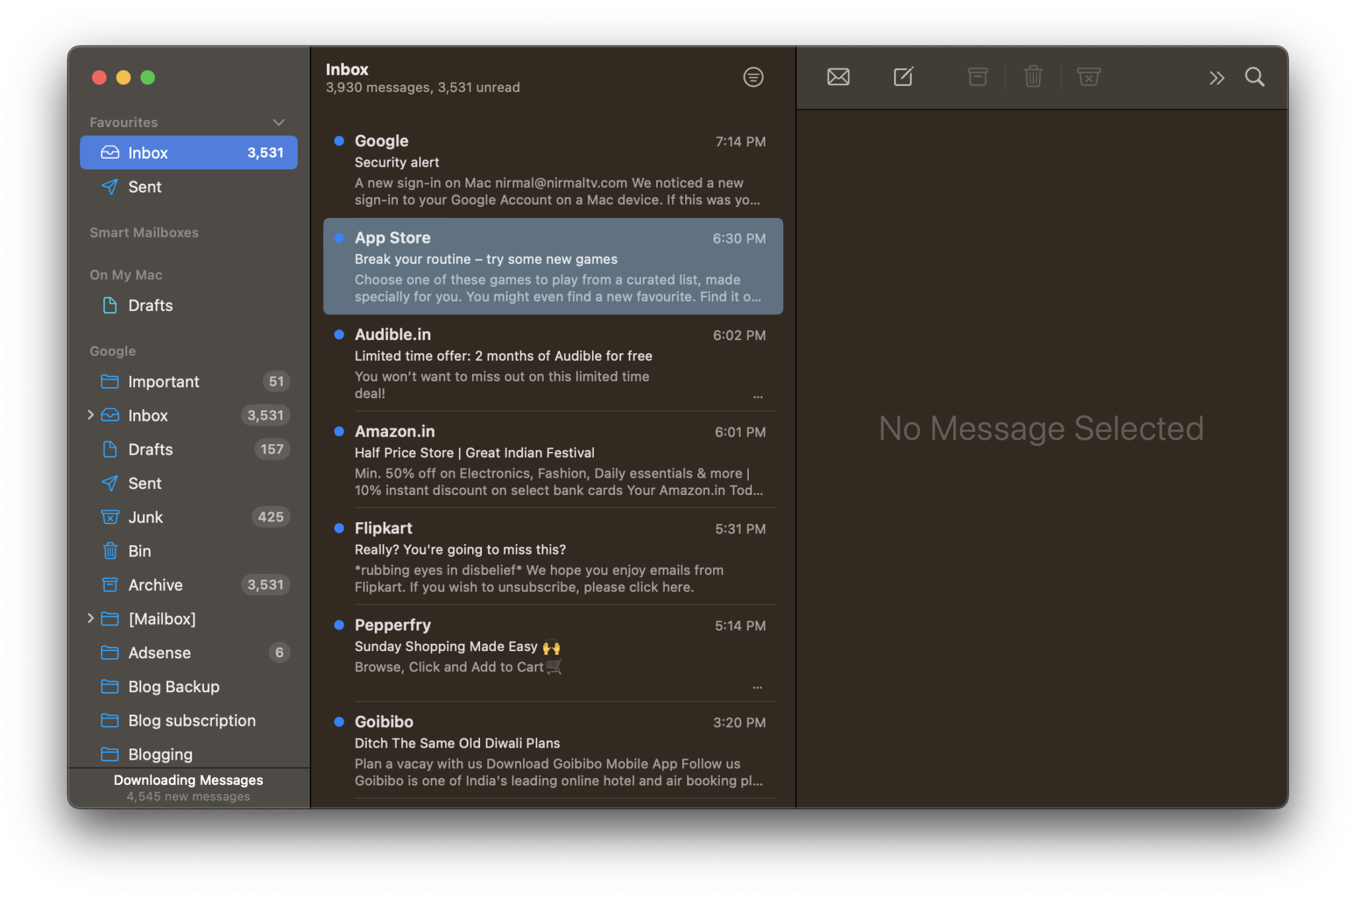
Task: Click the Blog subscription folder icon
Action: 110,720
